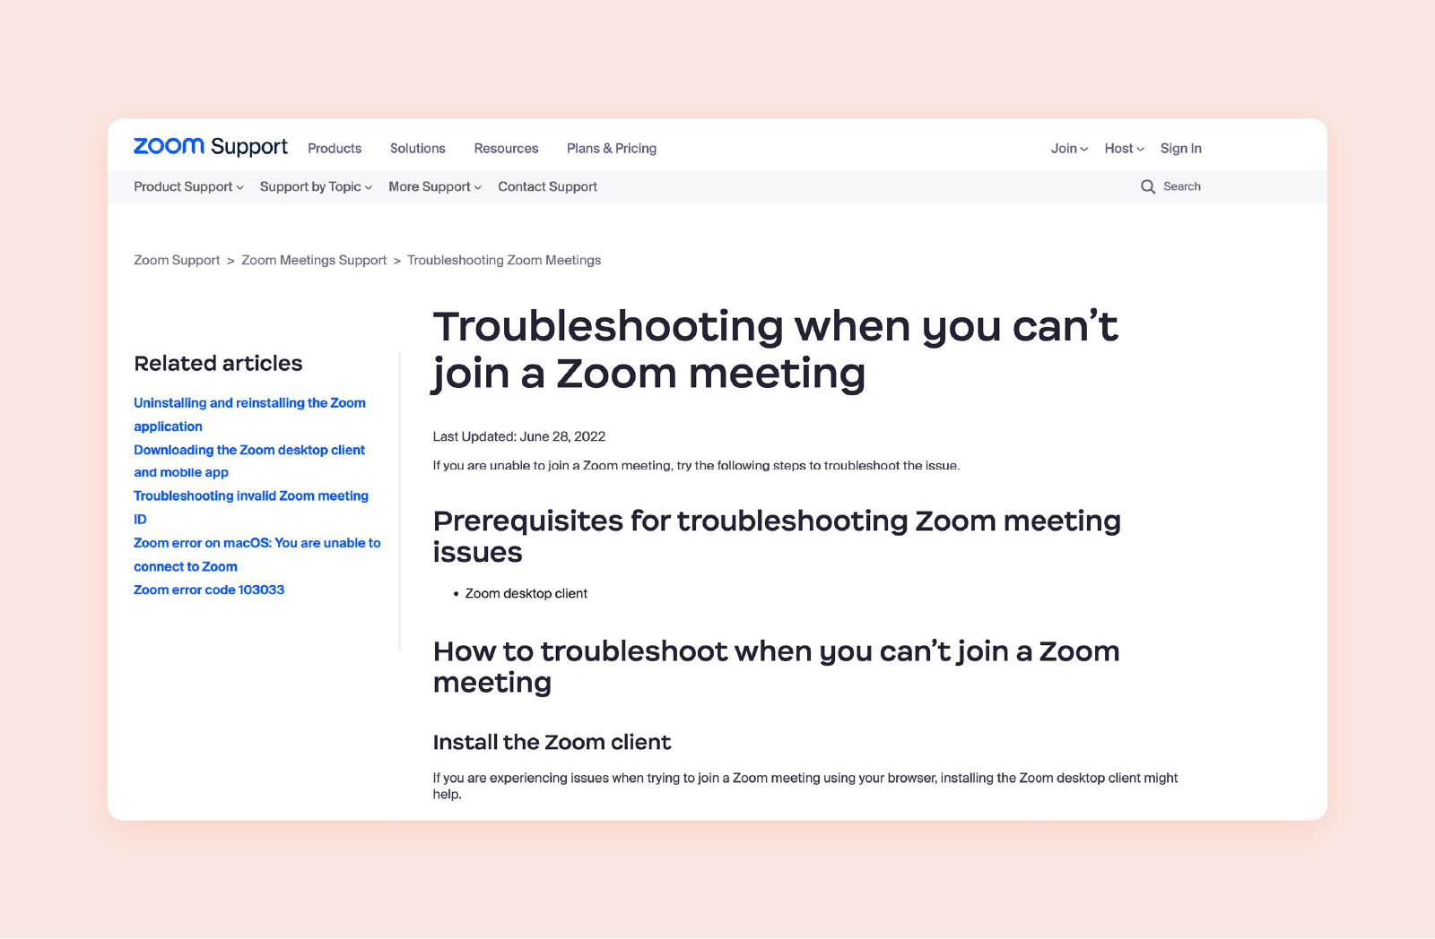Open the Zoom error code 103033 article
Viewport: 1435px width, 939px height.
[209, 590]
